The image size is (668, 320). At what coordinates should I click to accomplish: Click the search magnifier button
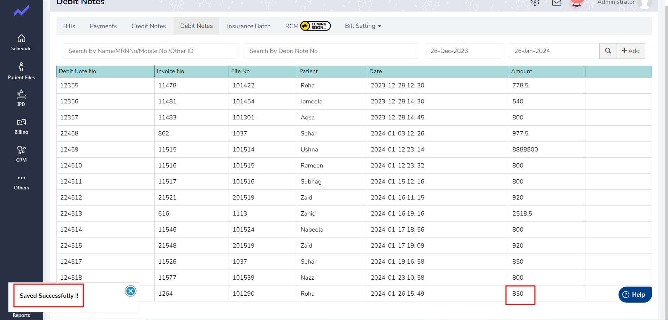[x=608, y=51]
